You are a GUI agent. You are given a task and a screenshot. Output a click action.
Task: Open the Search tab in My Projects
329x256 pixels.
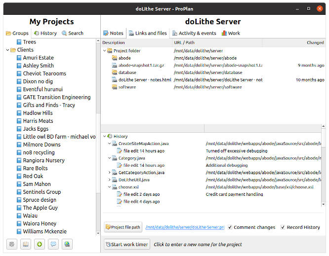(72, 34)
